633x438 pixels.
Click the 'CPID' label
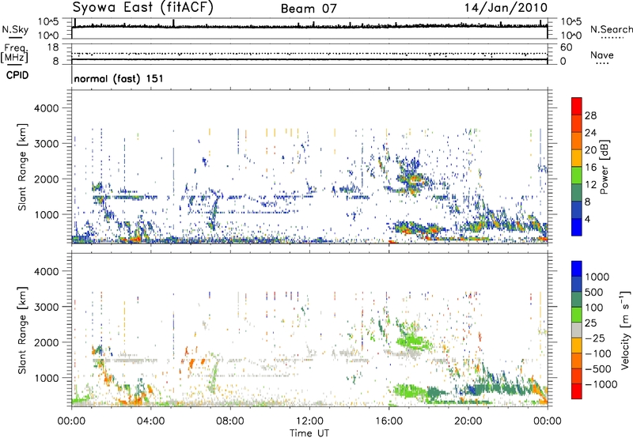(x=17, y=75)
